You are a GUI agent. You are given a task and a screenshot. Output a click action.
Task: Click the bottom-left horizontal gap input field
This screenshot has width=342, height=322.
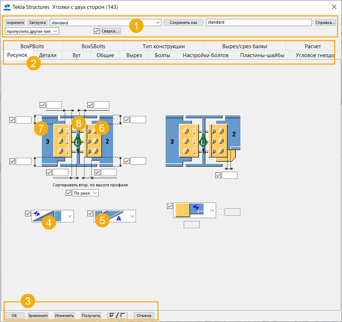pos(60,172)
